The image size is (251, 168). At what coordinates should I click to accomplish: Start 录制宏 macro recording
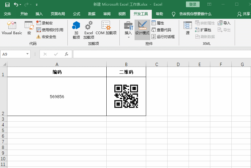coord(45,23)
